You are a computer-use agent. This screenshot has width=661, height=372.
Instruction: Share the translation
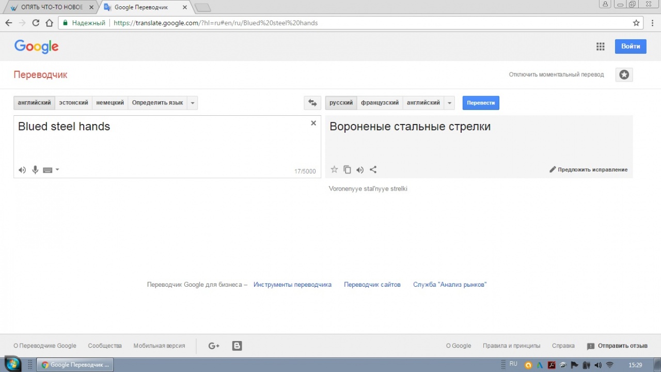373,169
